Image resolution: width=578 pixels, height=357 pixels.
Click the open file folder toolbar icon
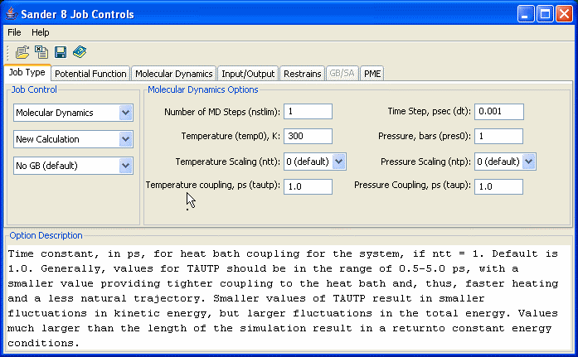pos(22,52)
